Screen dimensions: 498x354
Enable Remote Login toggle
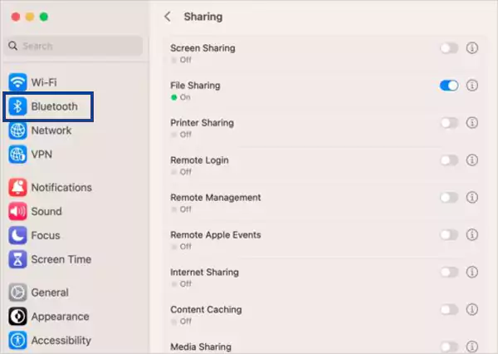coord(449,160)
